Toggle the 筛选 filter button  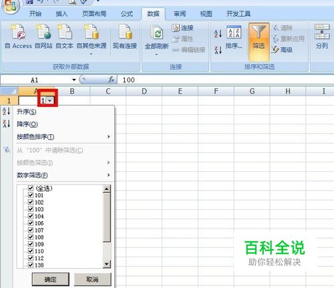[259, 42]
